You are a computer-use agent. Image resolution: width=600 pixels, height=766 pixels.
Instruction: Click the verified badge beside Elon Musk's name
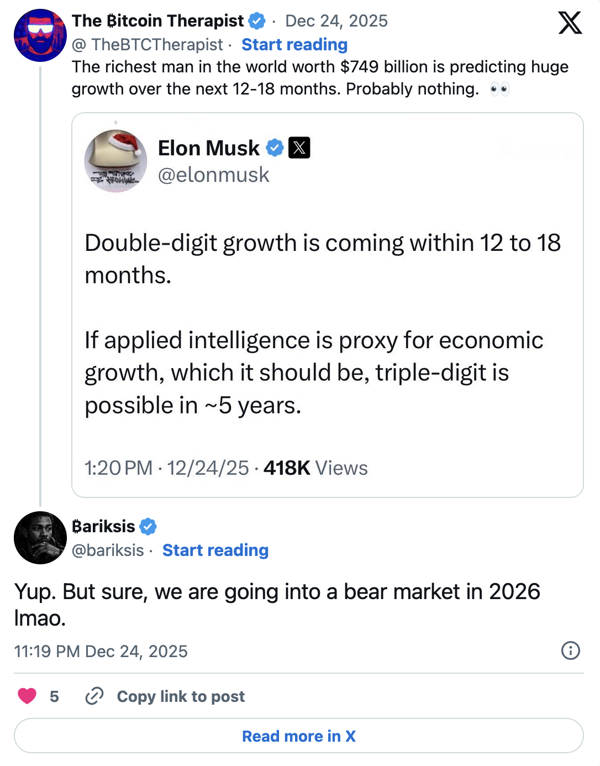tap(275, 148)
